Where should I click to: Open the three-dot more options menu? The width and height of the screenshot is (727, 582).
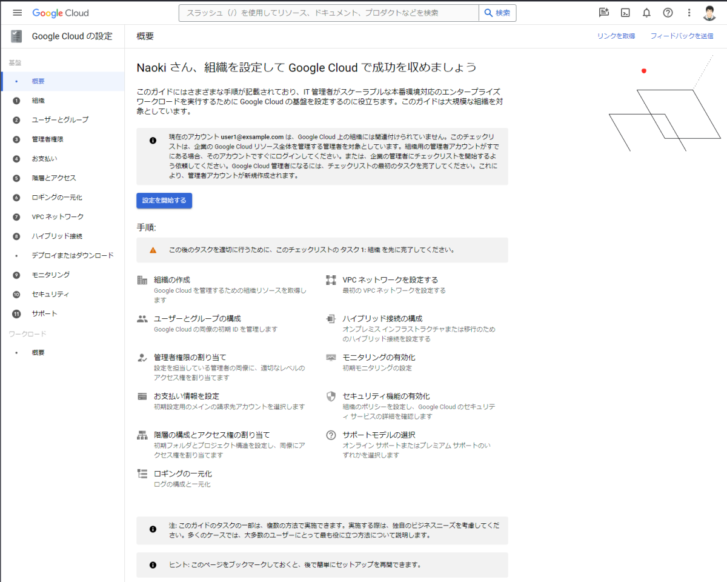point(689,13)
